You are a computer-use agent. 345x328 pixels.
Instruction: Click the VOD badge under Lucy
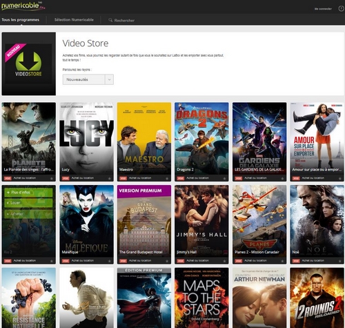[x=66, y=178]
